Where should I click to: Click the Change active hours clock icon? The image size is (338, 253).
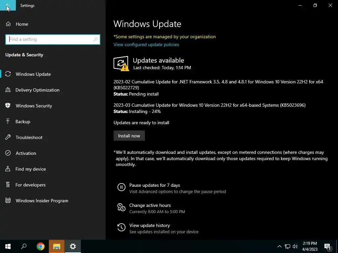(121, 207)
